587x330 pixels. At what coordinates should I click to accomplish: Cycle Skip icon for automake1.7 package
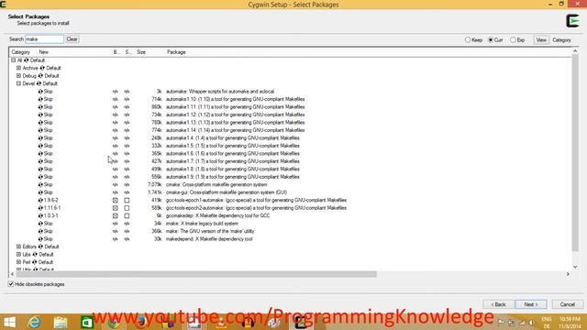pyautogui.click(x=40, y=161)
